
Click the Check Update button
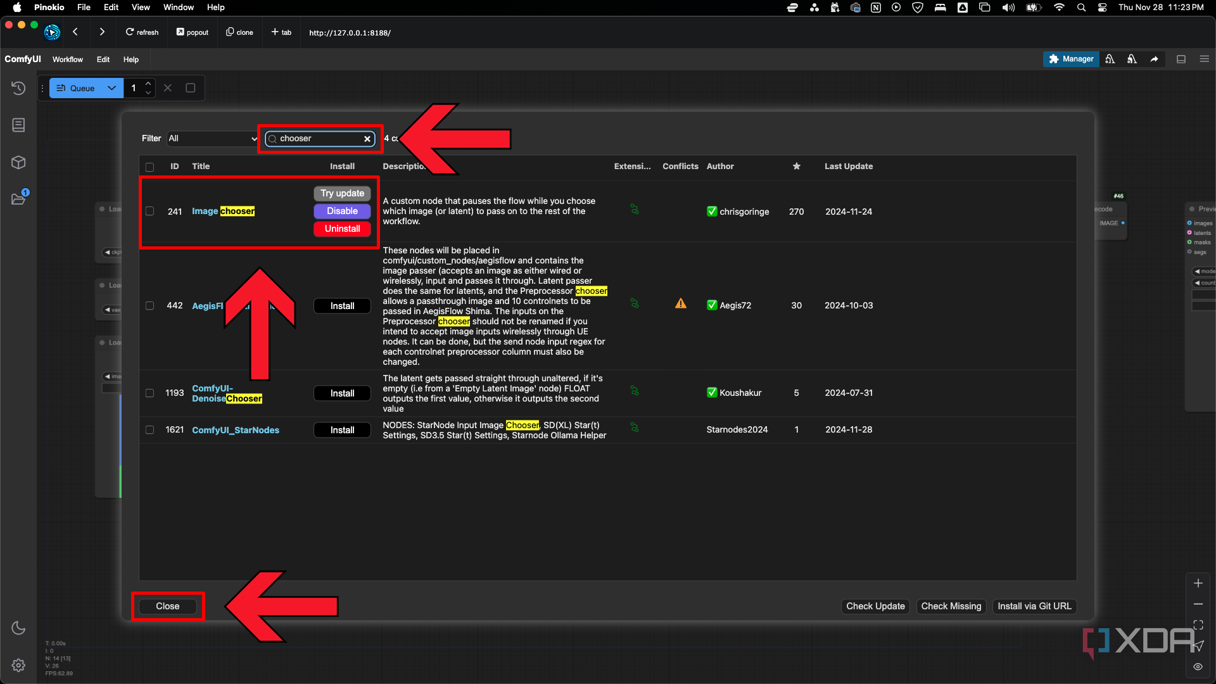click(875, 606)
